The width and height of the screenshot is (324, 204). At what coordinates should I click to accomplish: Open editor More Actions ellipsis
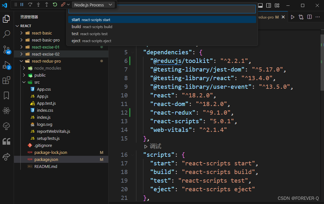[x=318, y=17]
